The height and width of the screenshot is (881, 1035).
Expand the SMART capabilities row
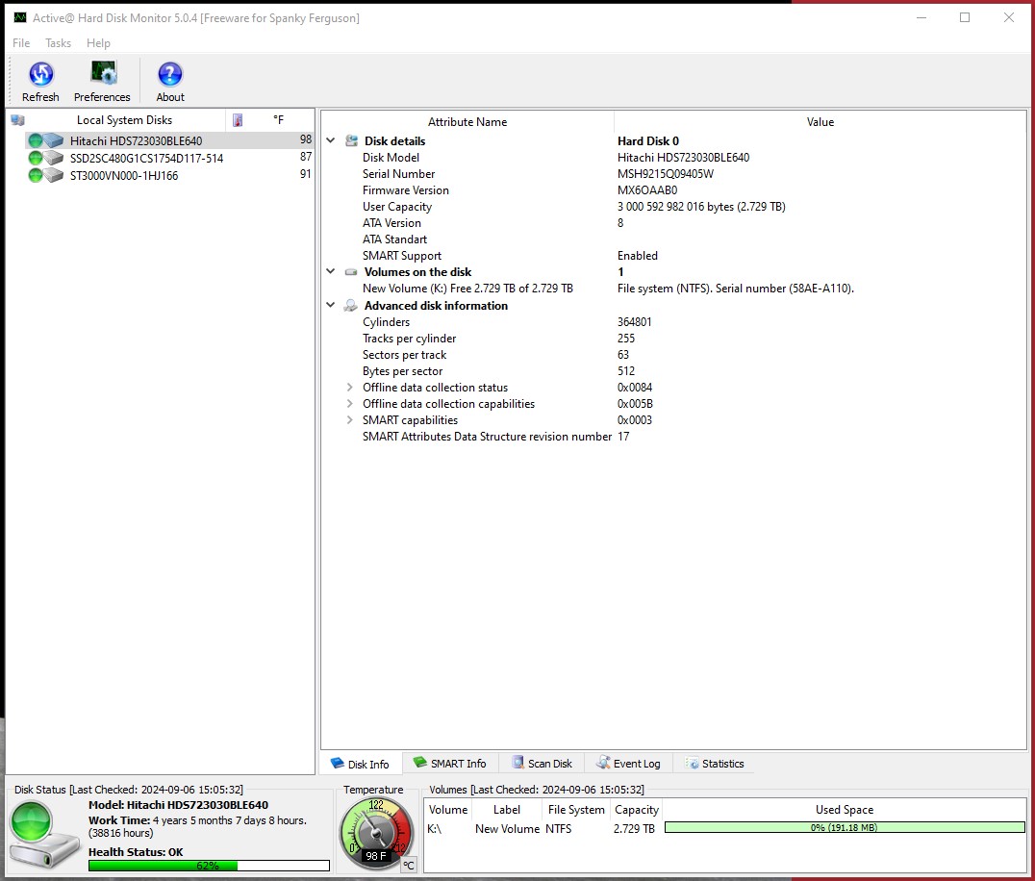[x=350, y=420]
